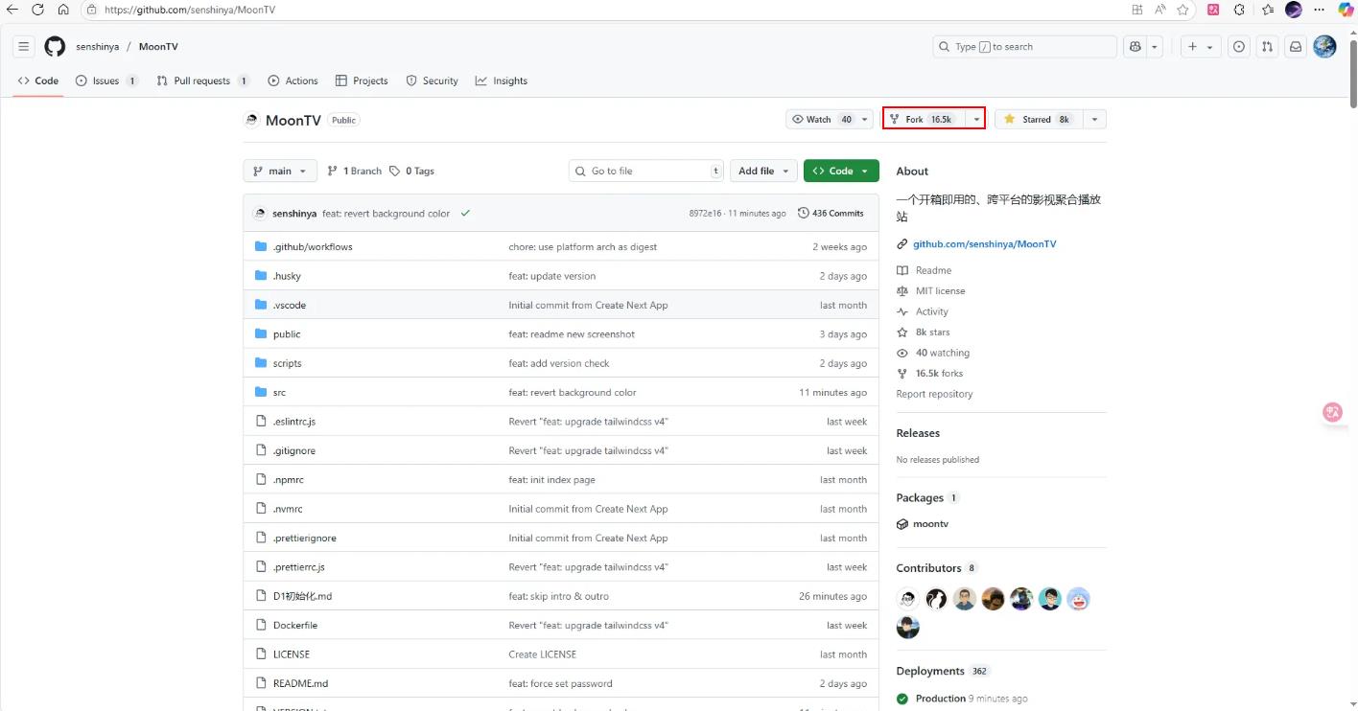Click the browser read aloud icon
Screen dimensions: 1358x711
(x=1159, y=10)
